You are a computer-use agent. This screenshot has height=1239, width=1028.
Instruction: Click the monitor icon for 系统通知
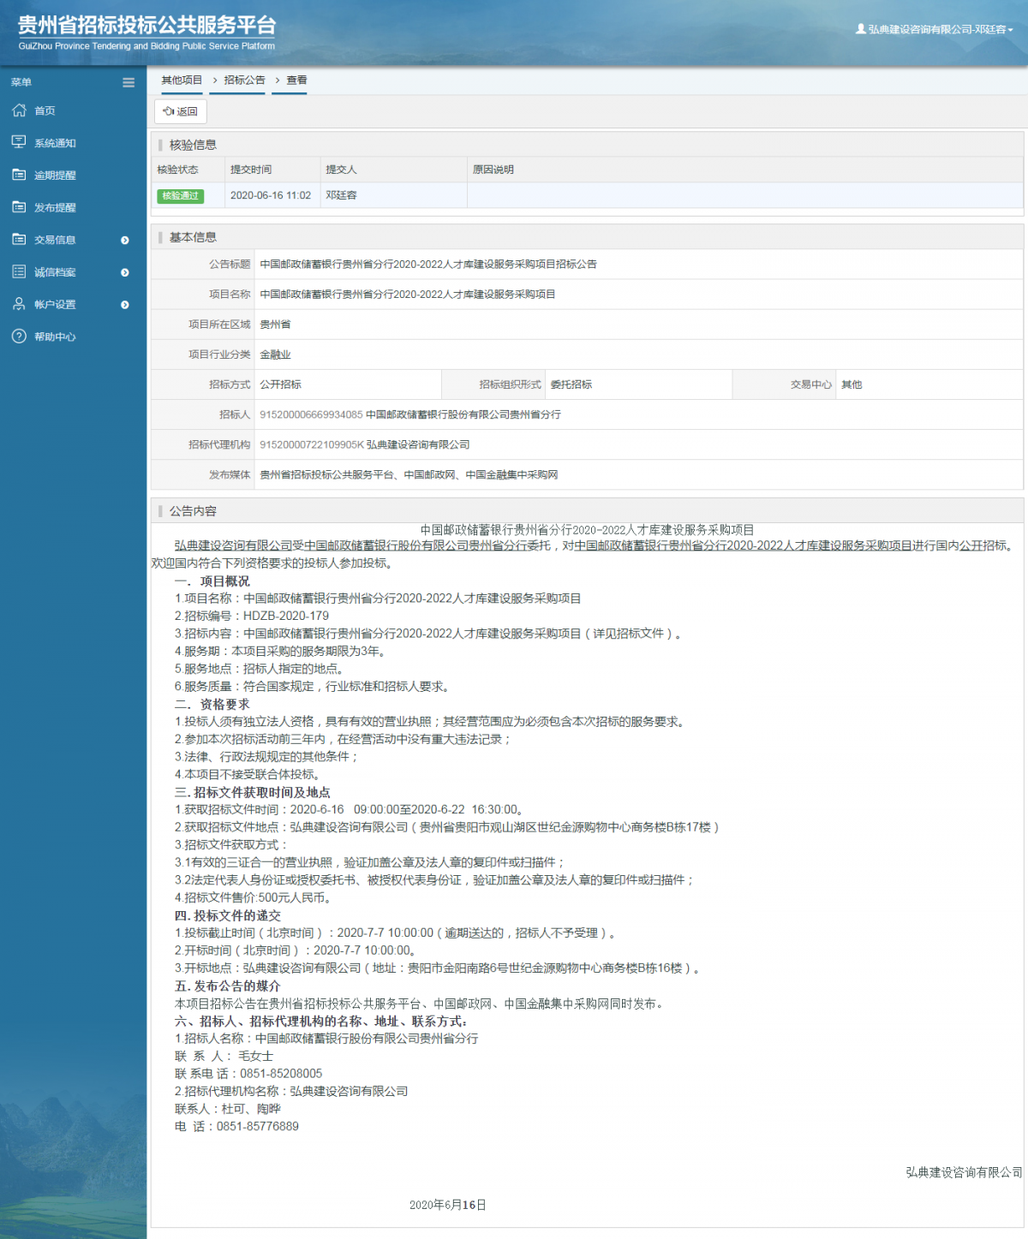[x=19, y=142]
